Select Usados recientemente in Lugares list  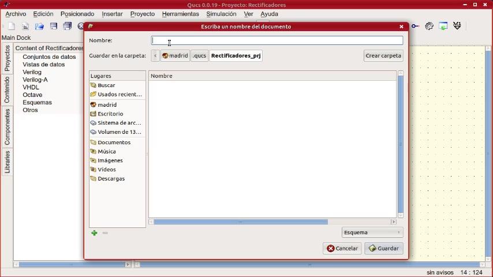117,94
